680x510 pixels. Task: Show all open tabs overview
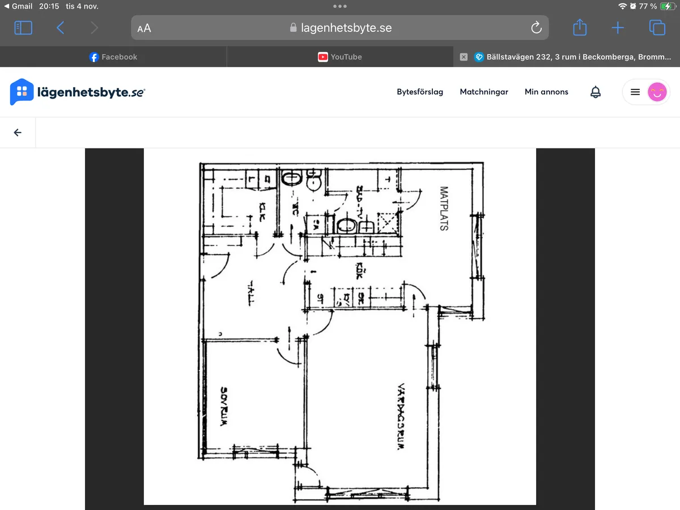pos(656,27)
